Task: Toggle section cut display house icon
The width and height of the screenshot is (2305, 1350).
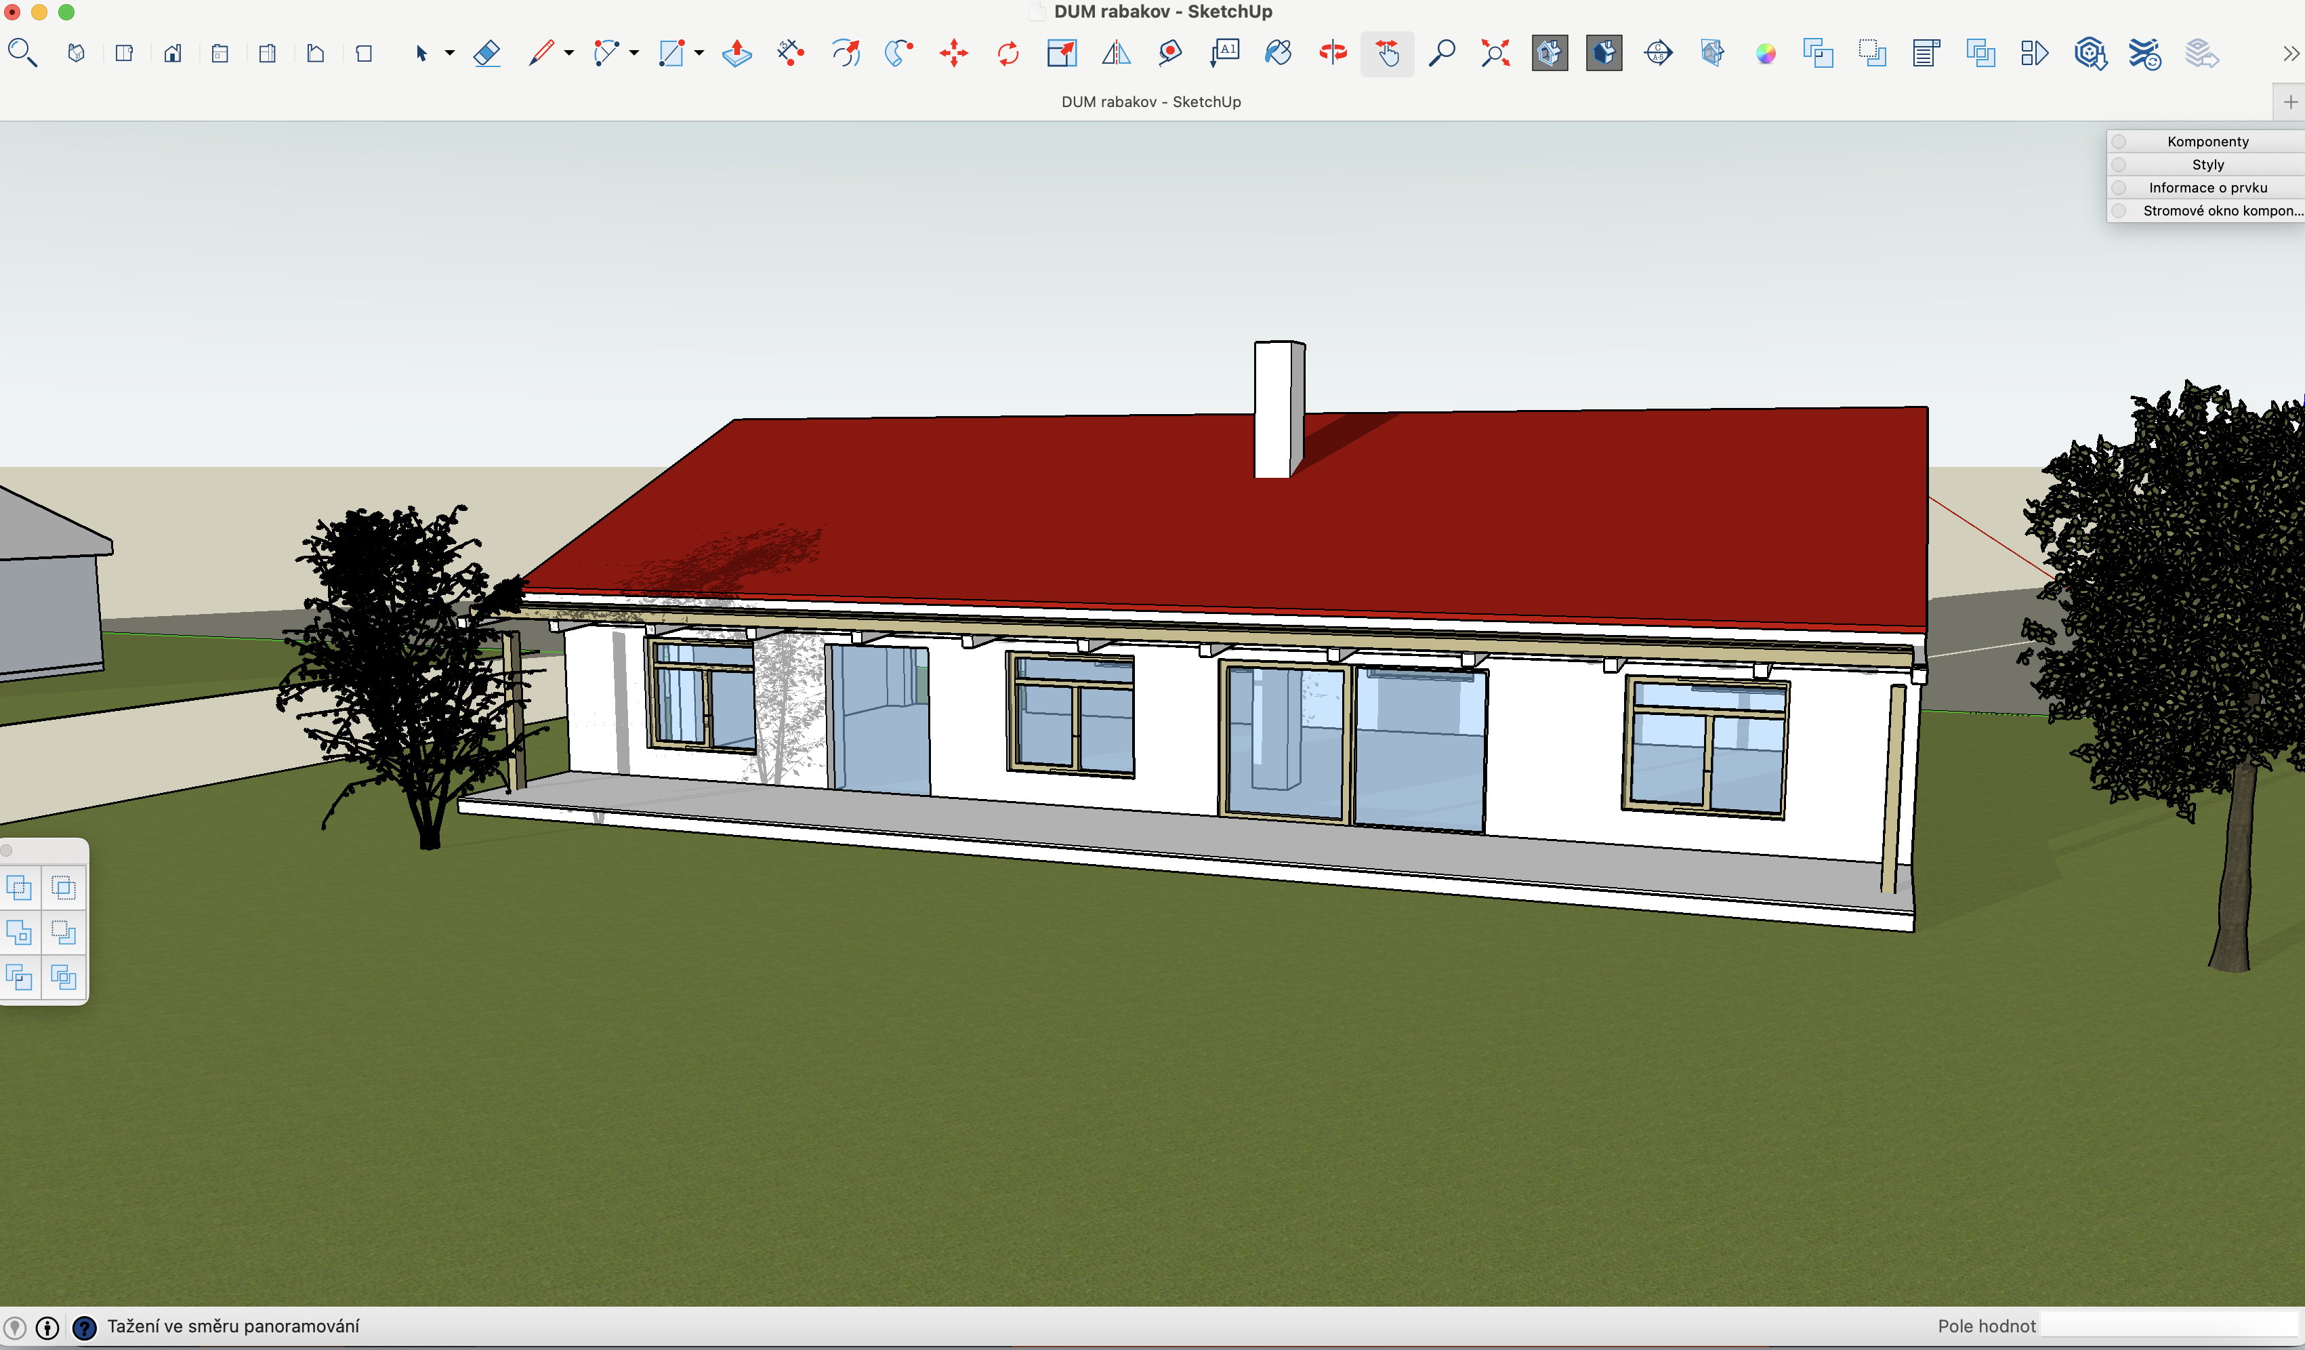Action: click(1712, 53)
